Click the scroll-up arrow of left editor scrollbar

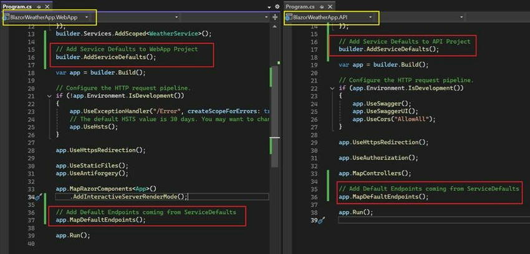(276, 26)
